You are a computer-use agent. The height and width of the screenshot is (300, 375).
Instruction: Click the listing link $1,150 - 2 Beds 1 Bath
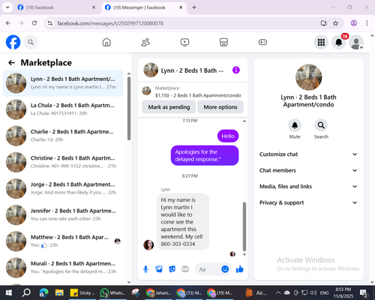point(198,95)
